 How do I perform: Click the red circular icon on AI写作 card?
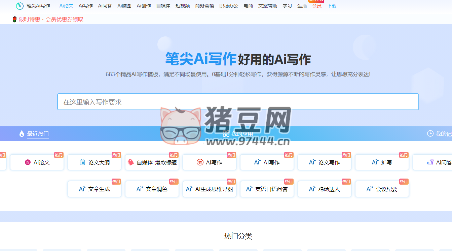tap(200, 162)
